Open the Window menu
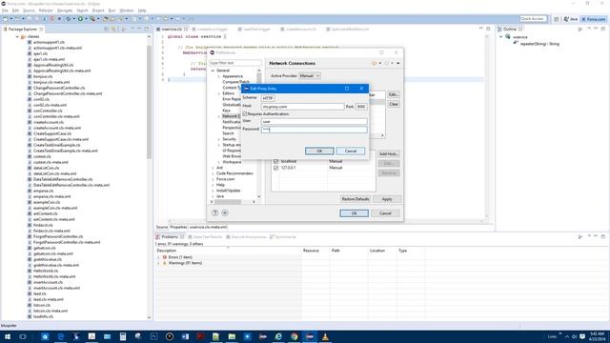The height and width of the screenshot is (343, 610). 127,10
